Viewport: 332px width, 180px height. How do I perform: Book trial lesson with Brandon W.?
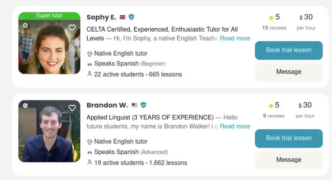tap(289, 138)
